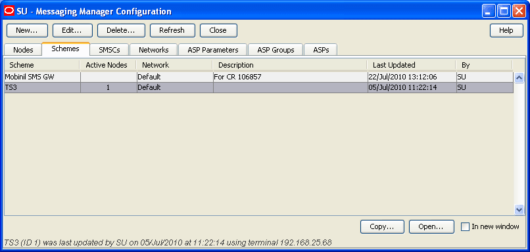Select the Schemes tab
The height and width of the screenshot is (252, 530).
pyautogui.click(x=66, y=49)
